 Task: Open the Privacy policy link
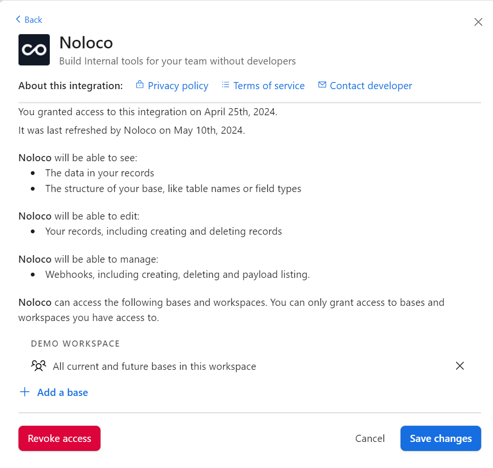(x=178, y=86)
